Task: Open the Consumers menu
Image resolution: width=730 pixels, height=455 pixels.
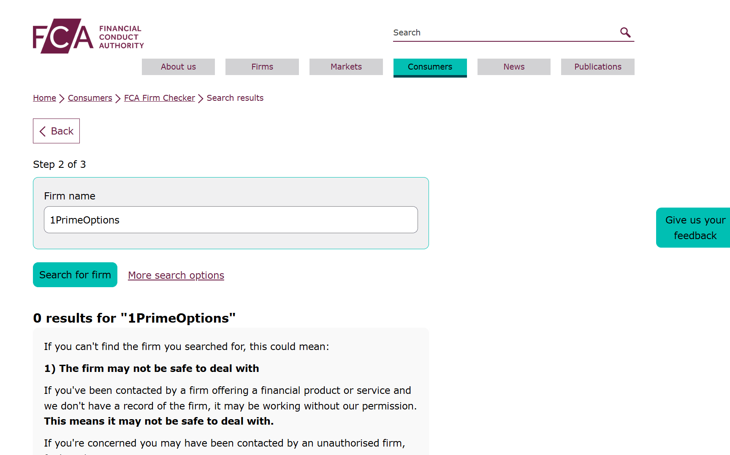Action: (430, 67)
